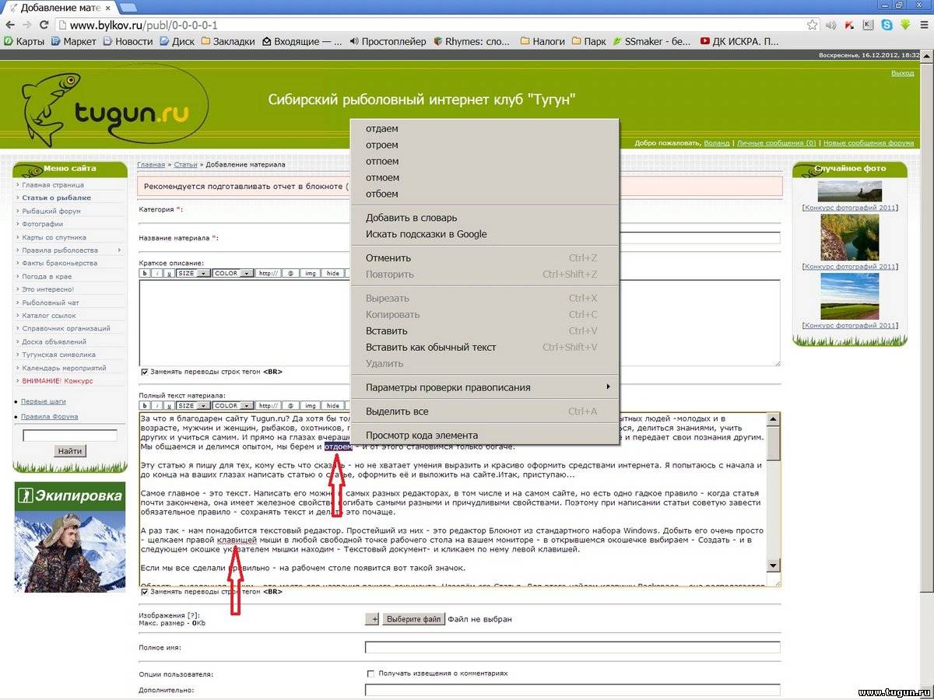Select 'Вставить' in context menu
The width and height of the screenshot is (934, 700).
484,331
